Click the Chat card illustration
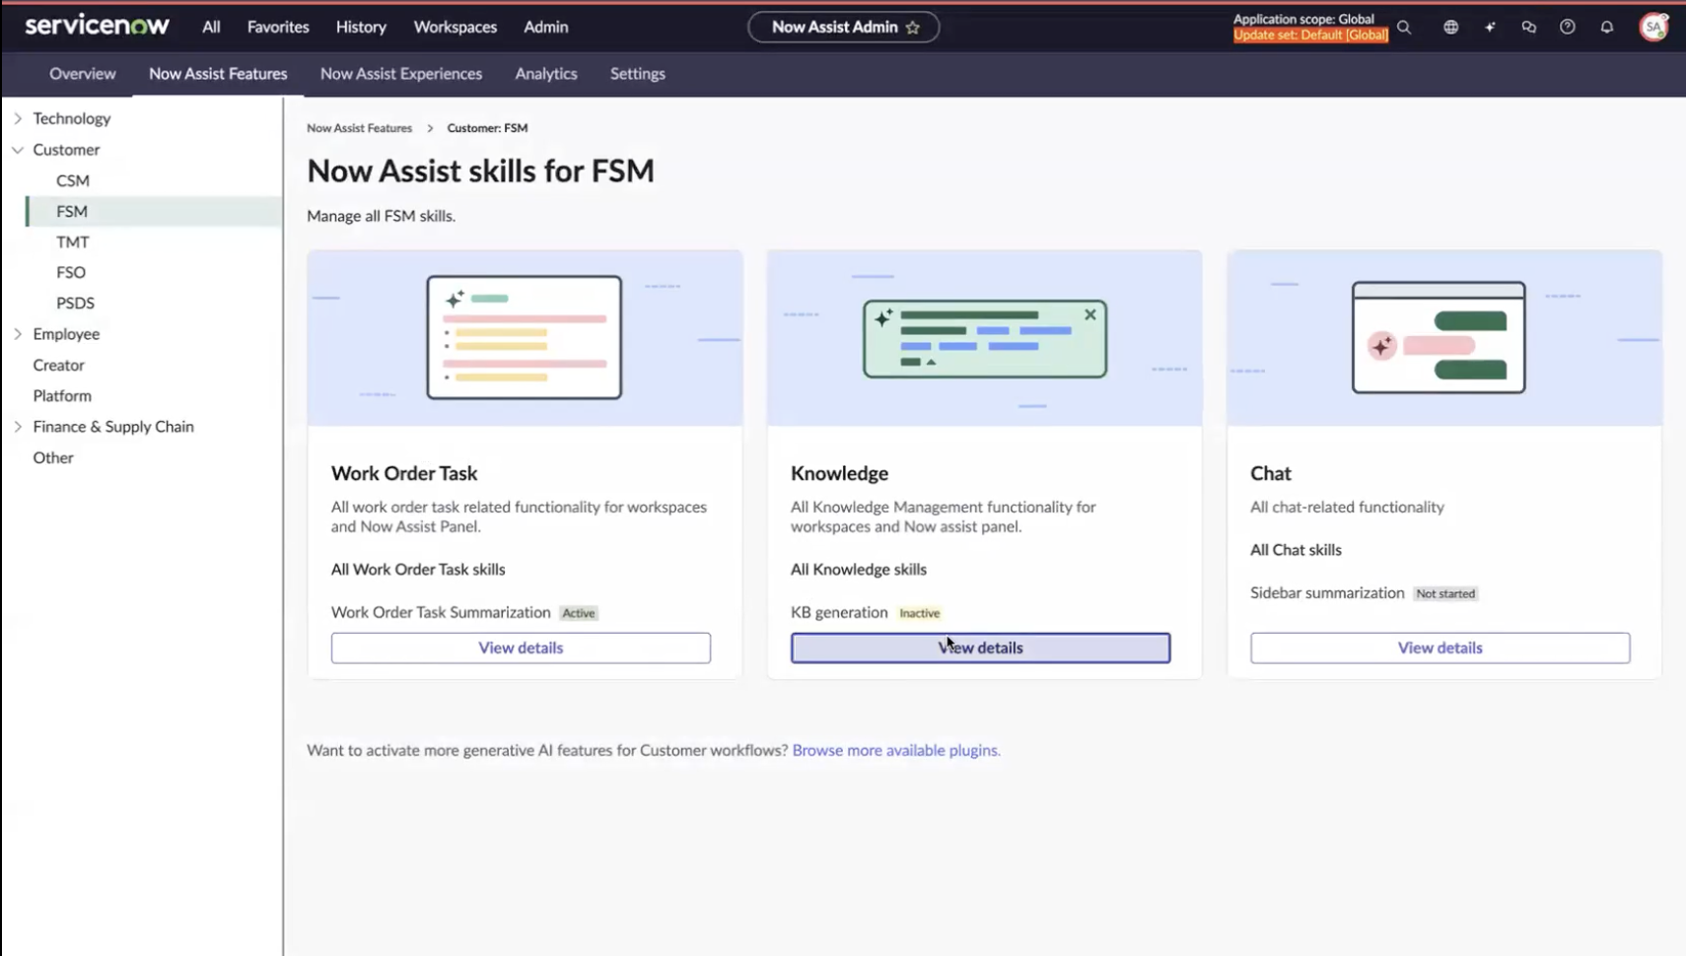The image size is (1686, 956). click(x=1444, y=337)
